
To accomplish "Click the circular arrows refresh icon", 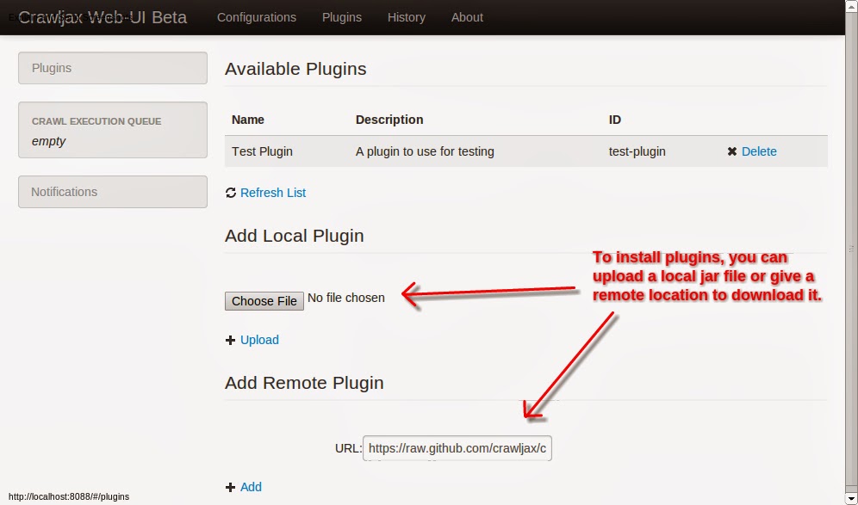I will [x=231, y=193].
